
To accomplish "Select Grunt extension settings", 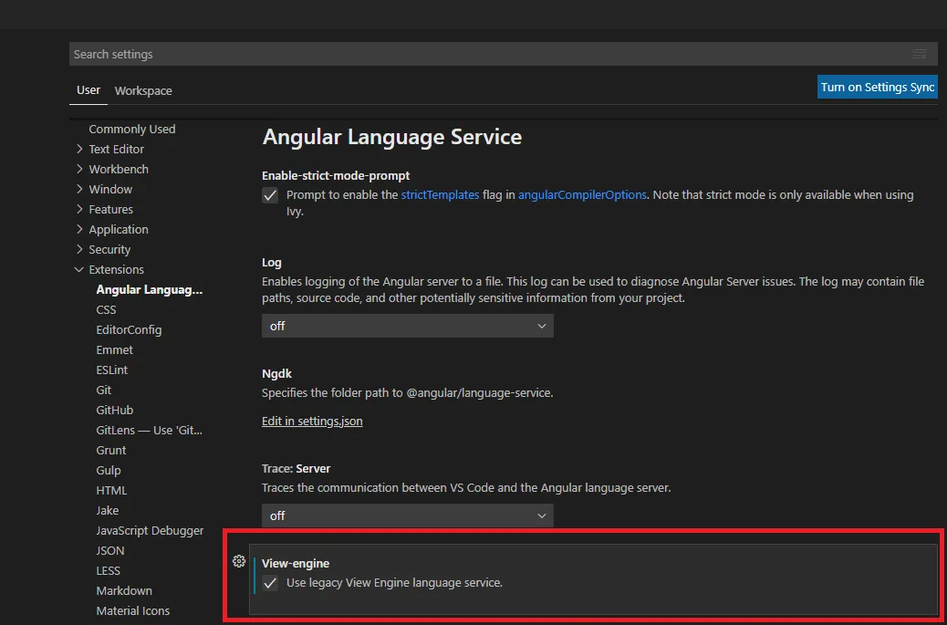I will coord(111,450).
